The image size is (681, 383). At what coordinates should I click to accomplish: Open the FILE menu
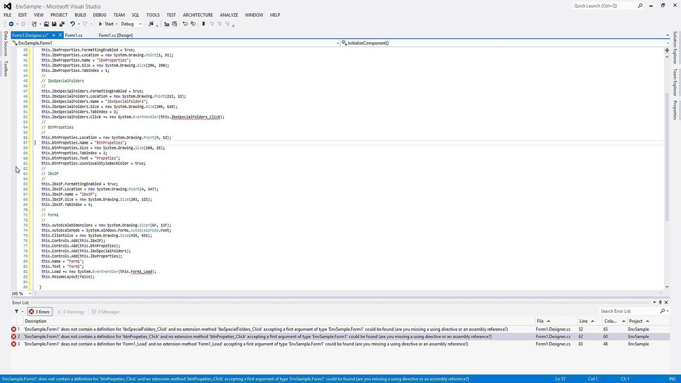pos(7,15)
